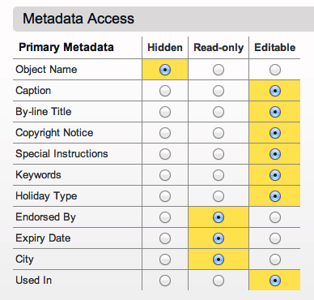Screen dimensions: 314x300
Task: Select Hidden for Caption
Action: 165,91
